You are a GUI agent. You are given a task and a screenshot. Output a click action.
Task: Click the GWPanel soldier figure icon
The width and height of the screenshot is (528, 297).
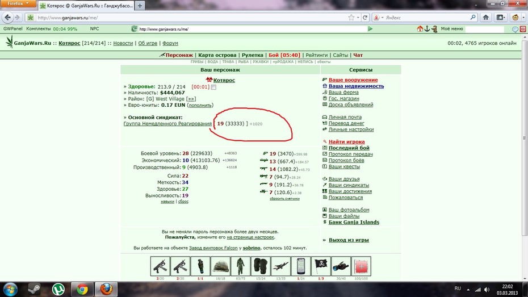pos(434,29)
